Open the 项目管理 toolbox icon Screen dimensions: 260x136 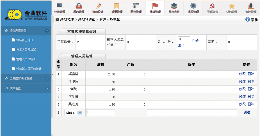coord(79,6)
